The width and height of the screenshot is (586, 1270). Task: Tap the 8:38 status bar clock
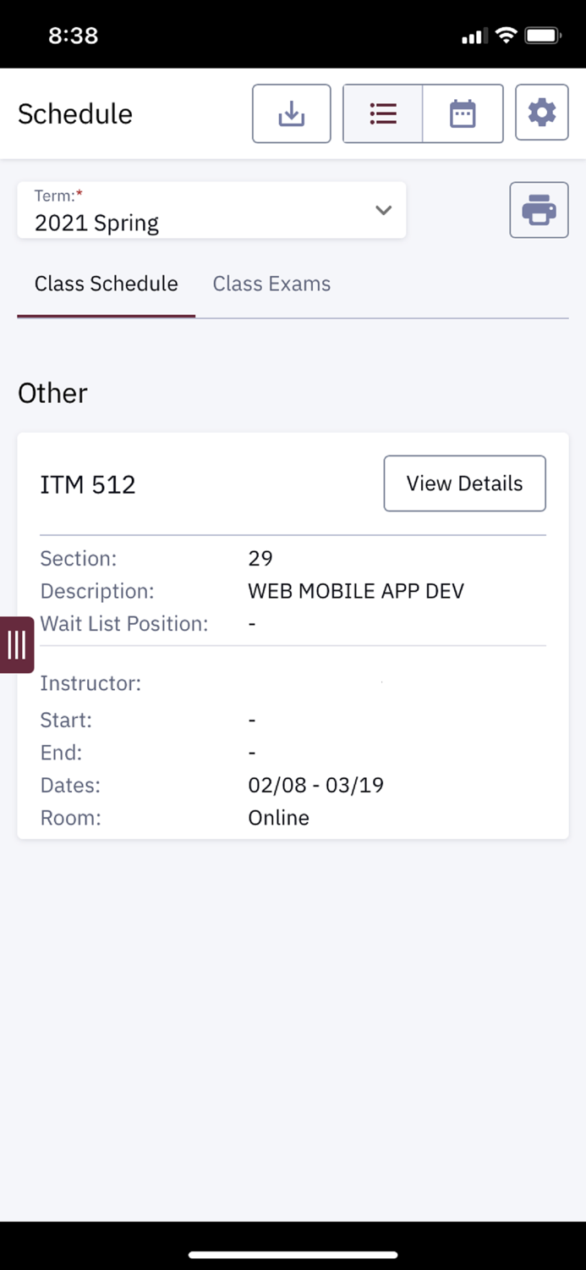73,36
